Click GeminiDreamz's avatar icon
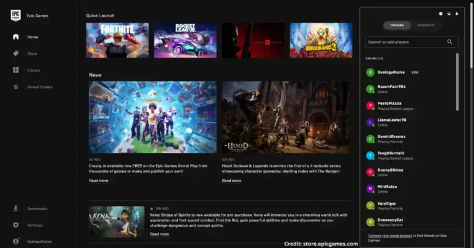Image resolution: width=474 pixels, height=248 pixels. (370, 139)
